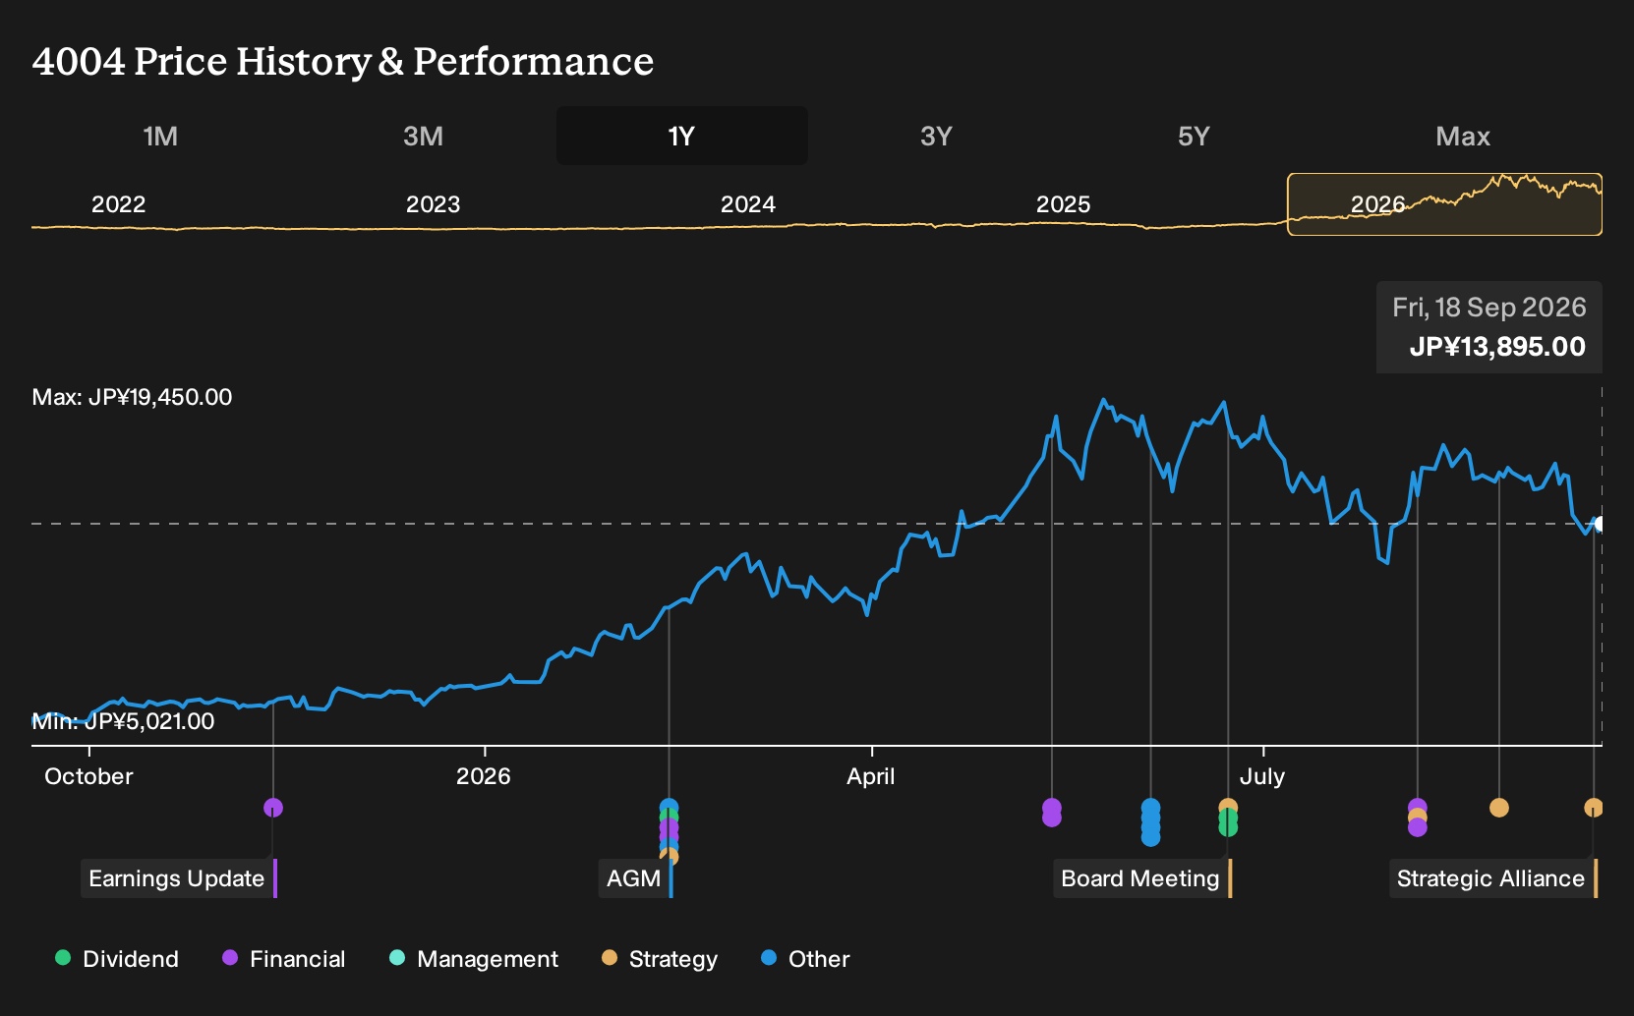
Task: Click the Fri, 18 Sep 2026 tooltip
Action: pyautogui.click(x=1489, y=327)
